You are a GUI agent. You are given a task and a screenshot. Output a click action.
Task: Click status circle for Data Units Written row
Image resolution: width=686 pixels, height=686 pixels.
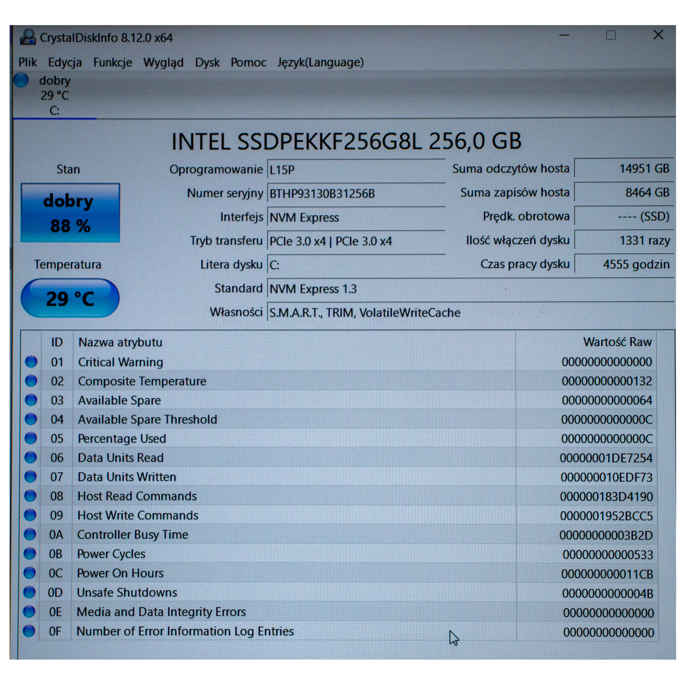pos(30,476)
